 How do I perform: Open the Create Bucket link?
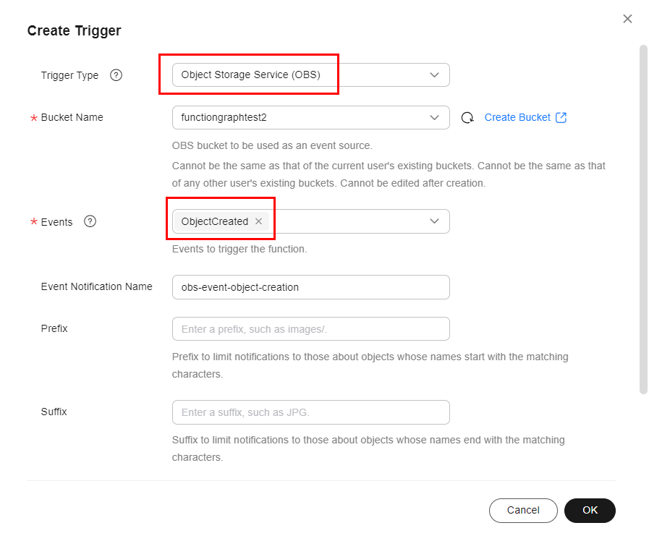click(517, 118)
